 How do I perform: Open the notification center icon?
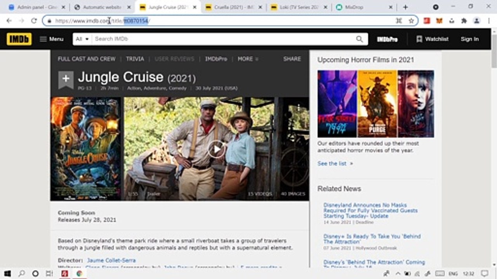point(485,274)
